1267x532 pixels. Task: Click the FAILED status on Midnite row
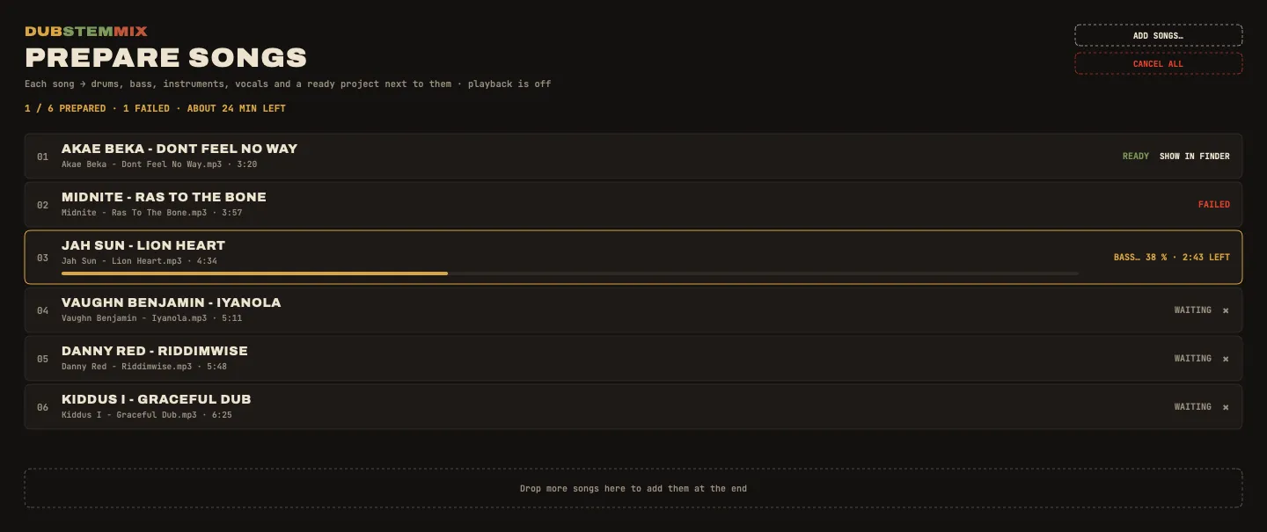pos(1214,205)
